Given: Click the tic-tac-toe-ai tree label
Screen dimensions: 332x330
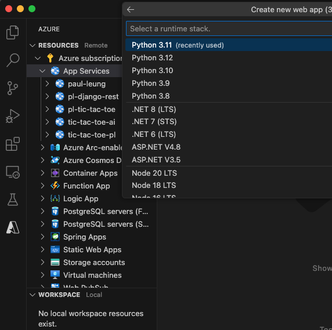Looking at the screenshot, I should (92, 122).
